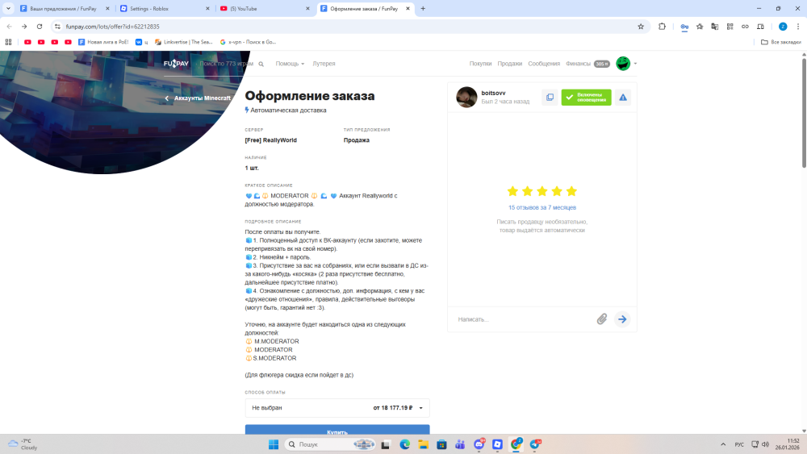Image resolution: width=807 pixels, height=454 pixels.
Task: Send message with blue arrow button
Action: [x=622, y=319]
